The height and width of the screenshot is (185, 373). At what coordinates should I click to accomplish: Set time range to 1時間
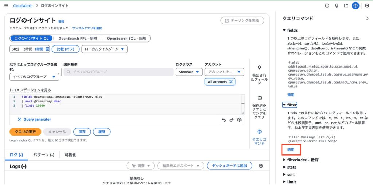[x=39, y=49]
